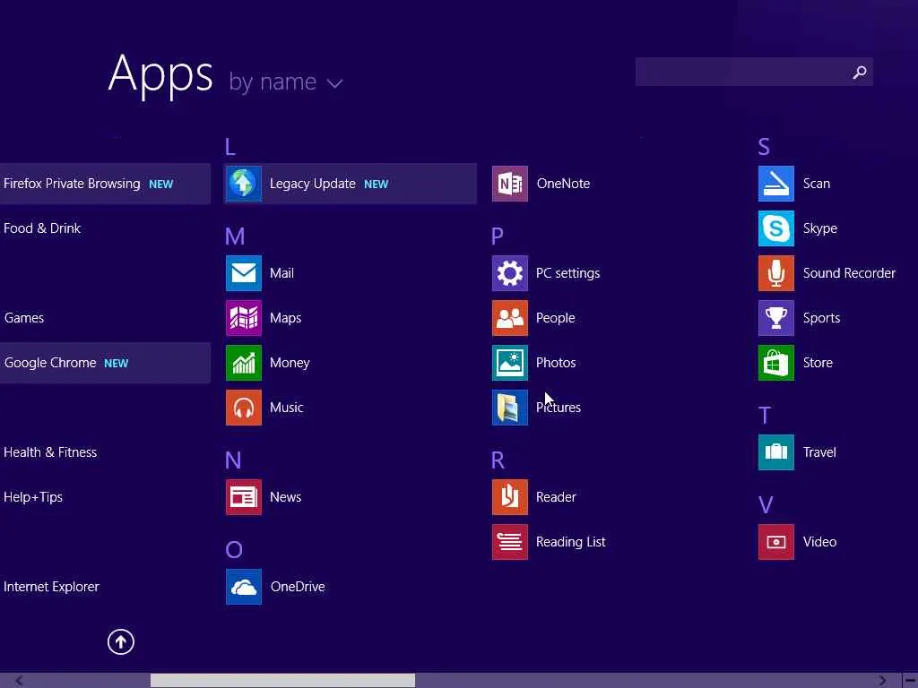Select the letter T group header
Viewport: 918px width, 688px height.
point(764,416)
